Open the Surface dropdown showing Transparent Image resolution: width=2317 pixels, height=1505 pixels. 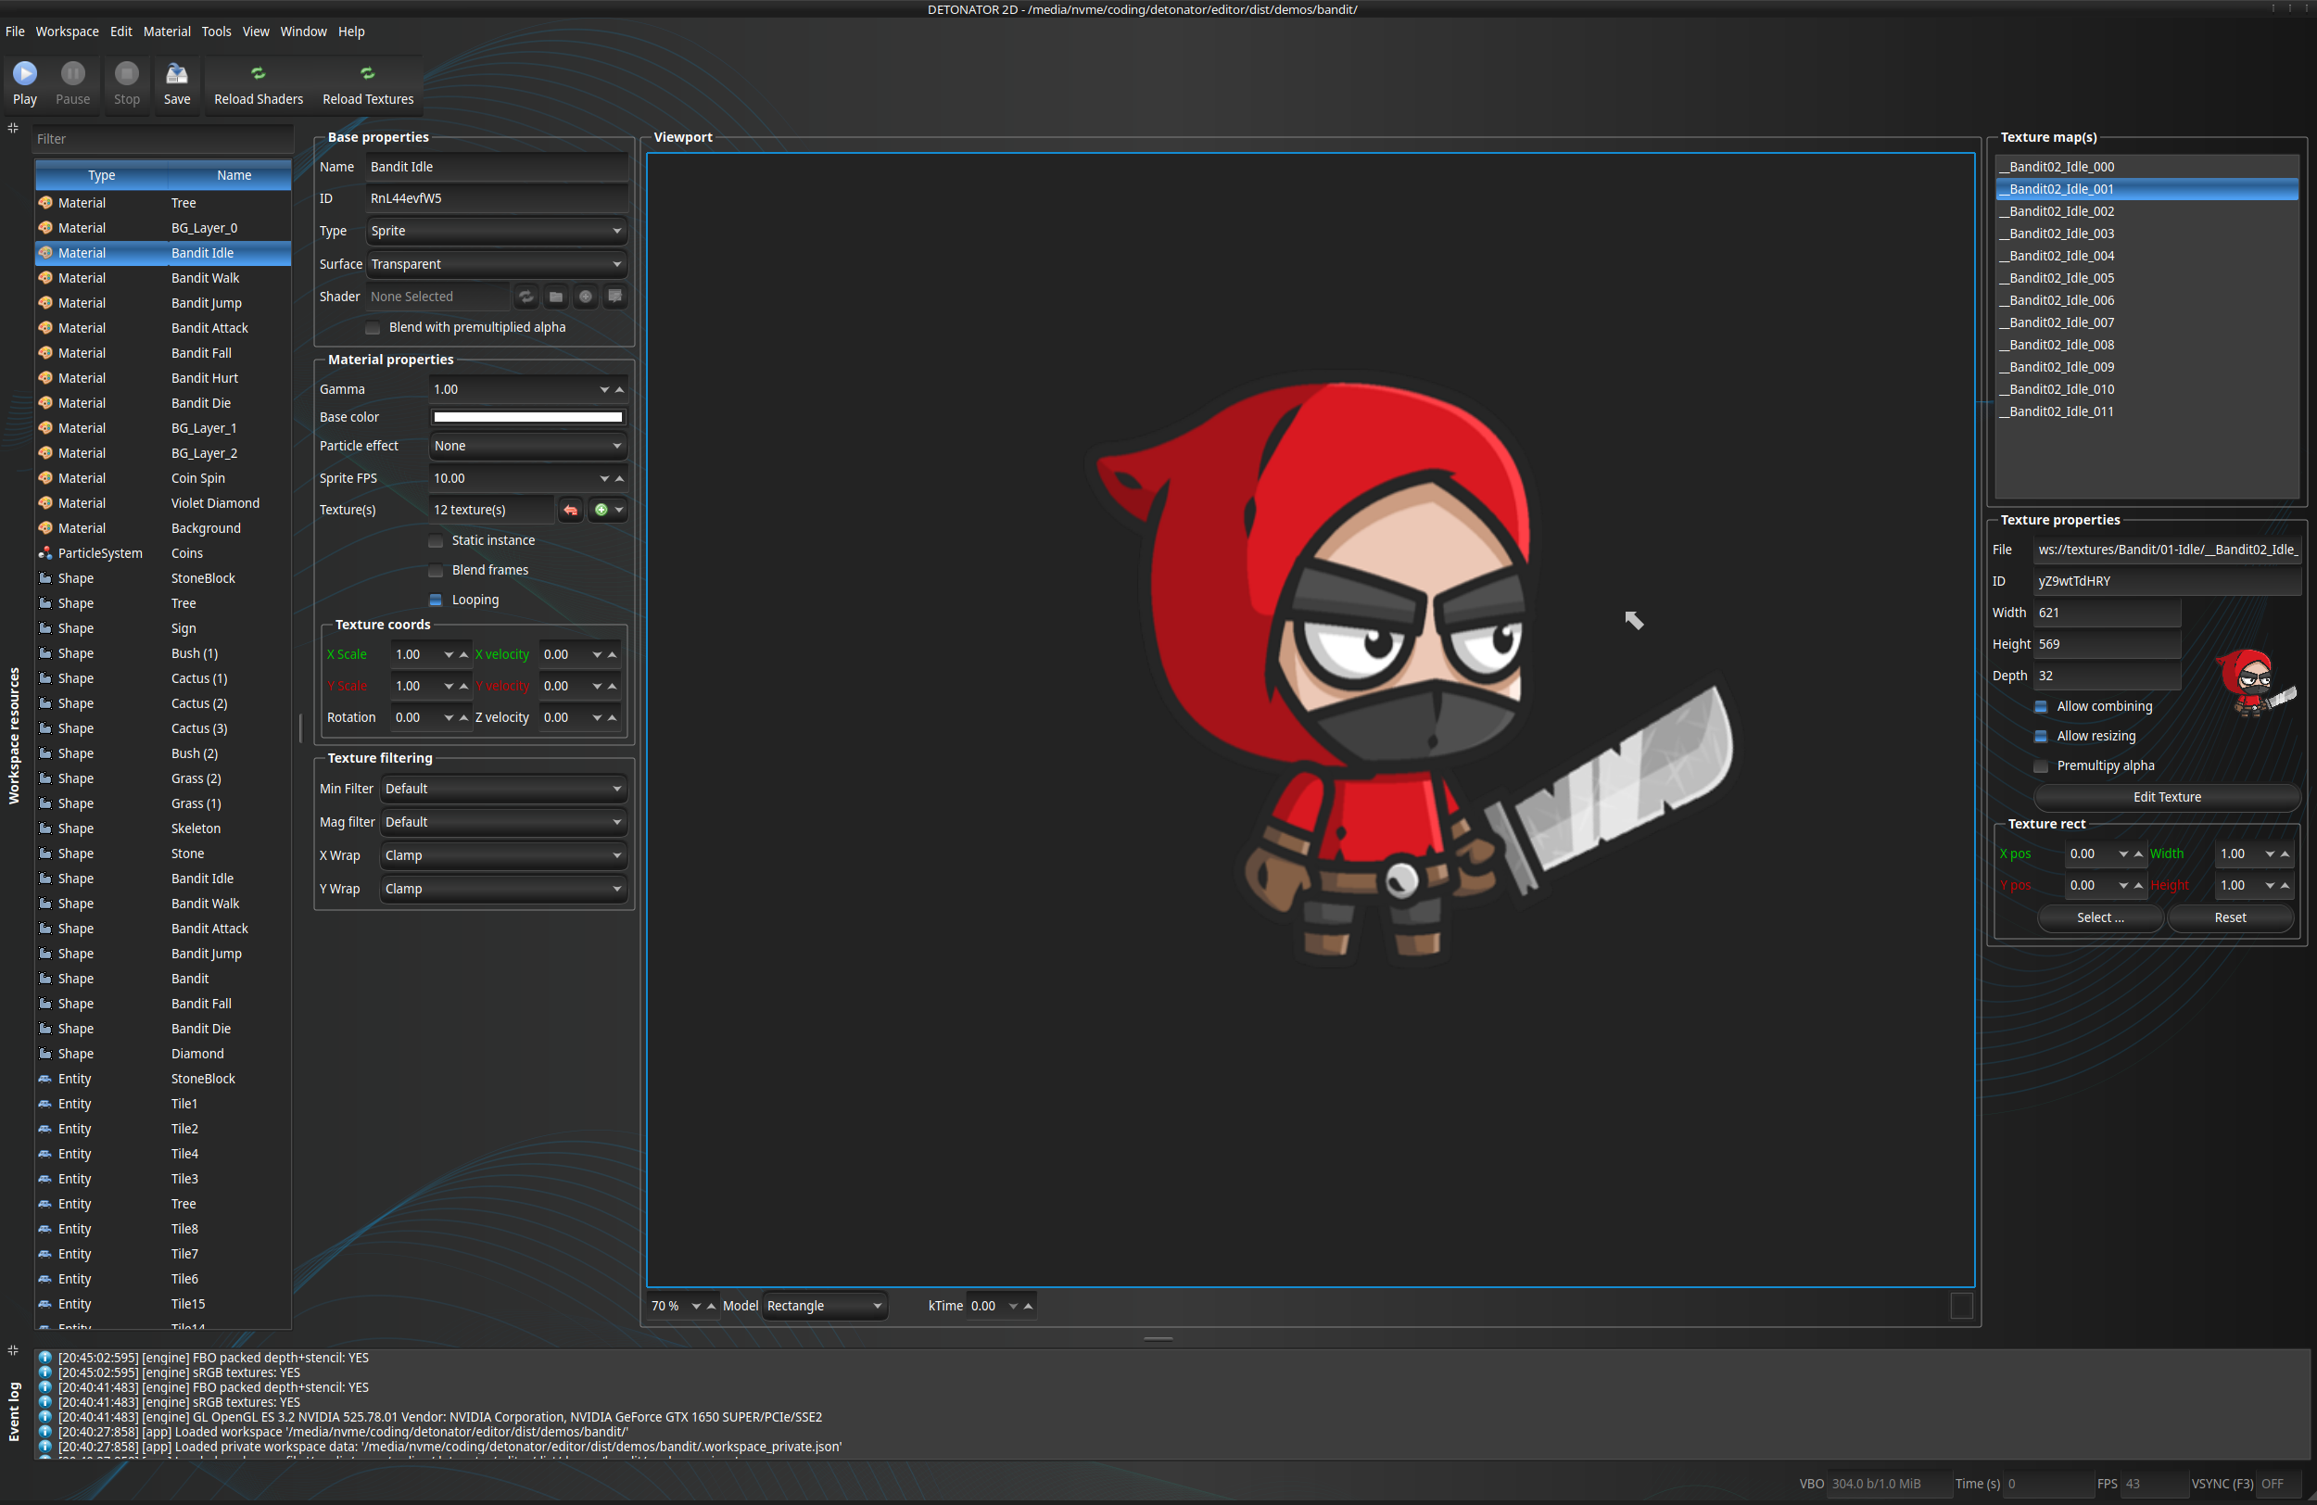click(x=497, y=264)
